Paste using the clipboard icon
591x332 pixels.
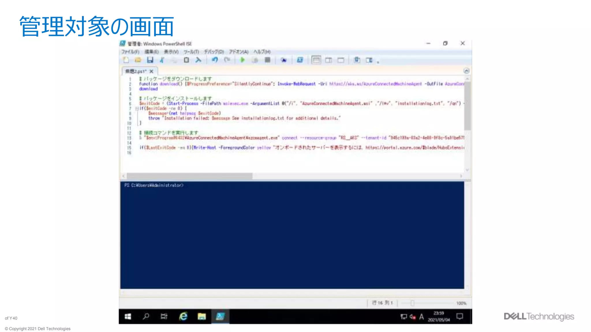[186, 60]
